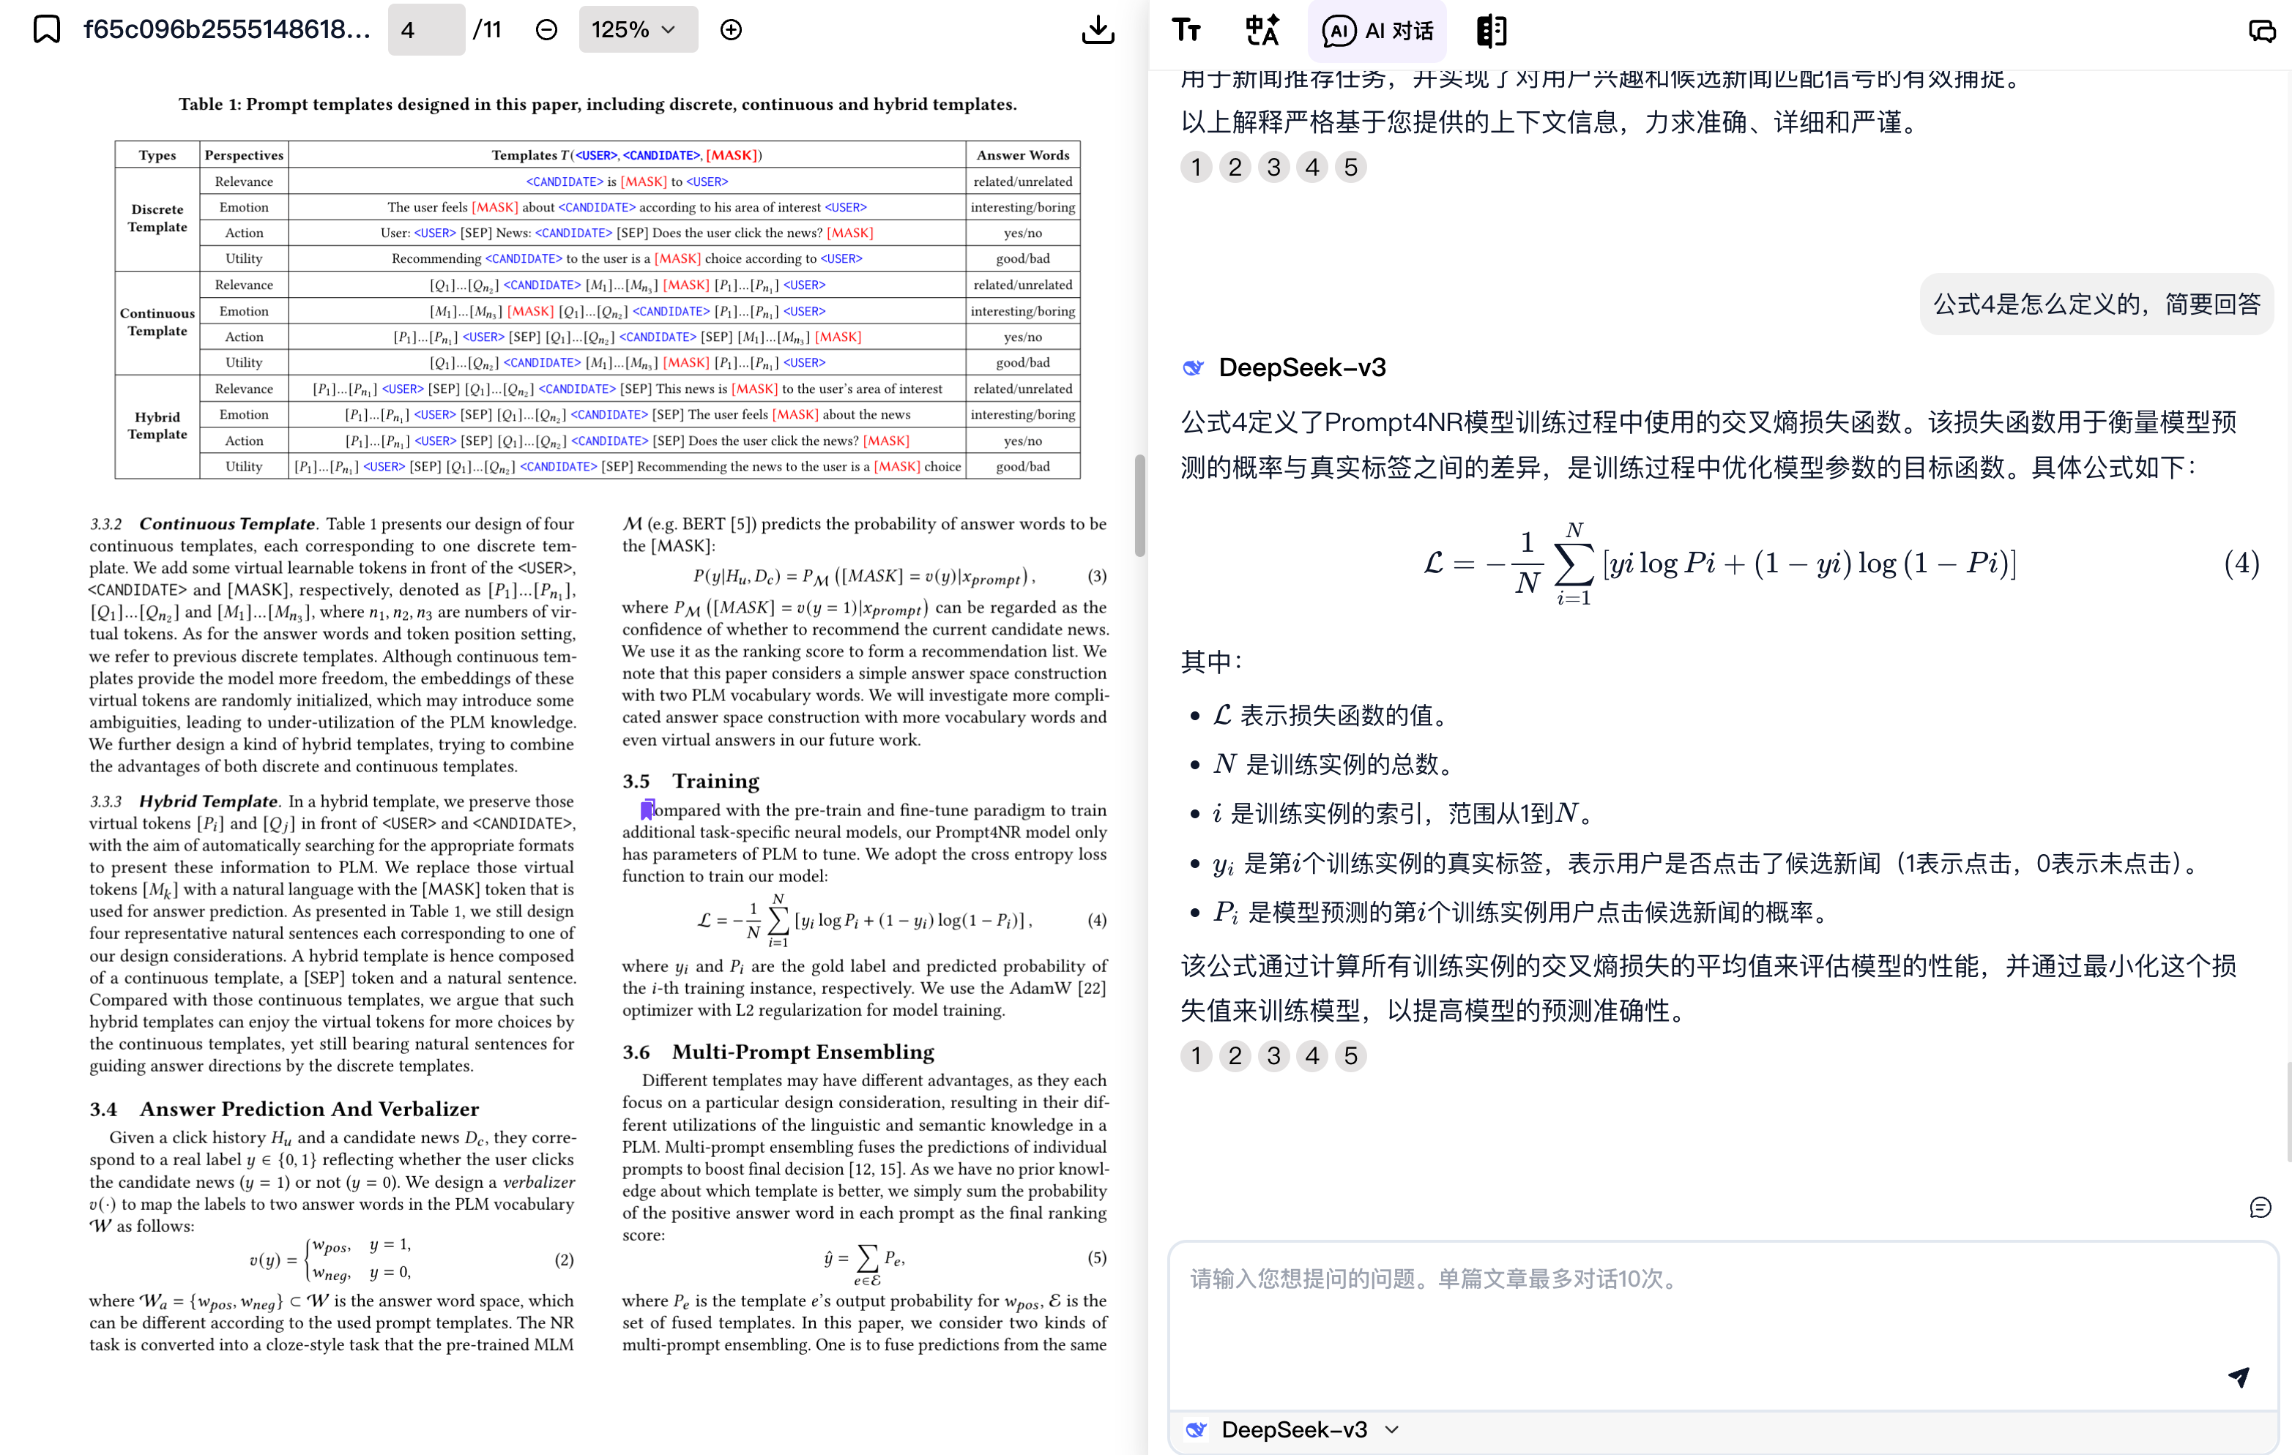The height and width of the screenshot is (1455, 2292).
Task: Click the DeepSeek logo icon beside response header
Action: pyautogui.click(x=1193, y=367)
